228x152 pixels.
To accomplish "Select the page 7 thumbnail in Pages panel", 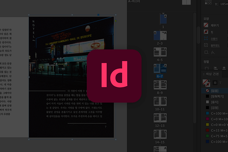I will click(x=163, y=68).
